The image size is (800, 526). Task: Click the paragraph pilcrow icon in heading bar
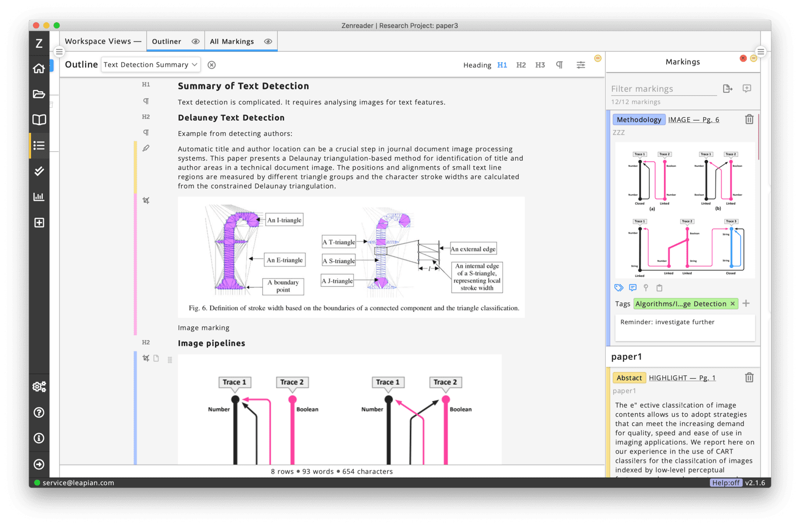(x=559, y=65)
